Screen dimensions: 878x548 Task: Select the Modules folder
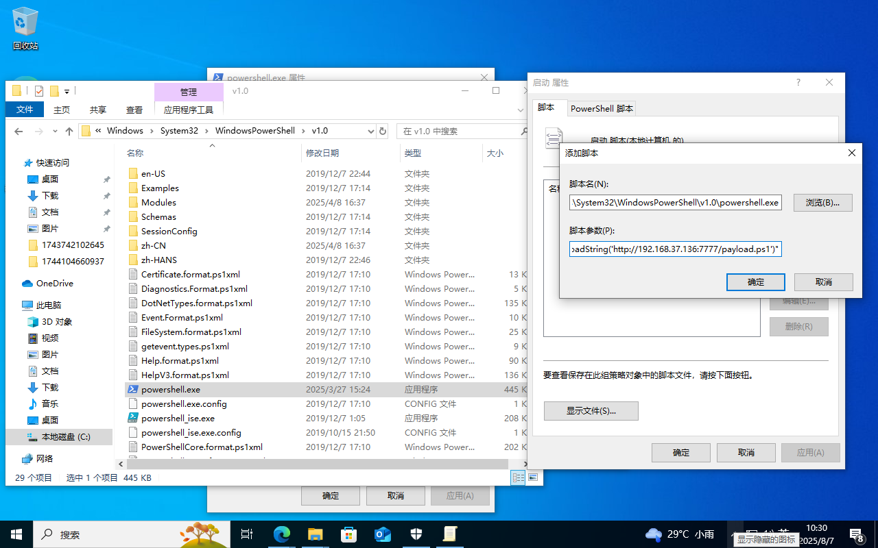click(158, 202)
